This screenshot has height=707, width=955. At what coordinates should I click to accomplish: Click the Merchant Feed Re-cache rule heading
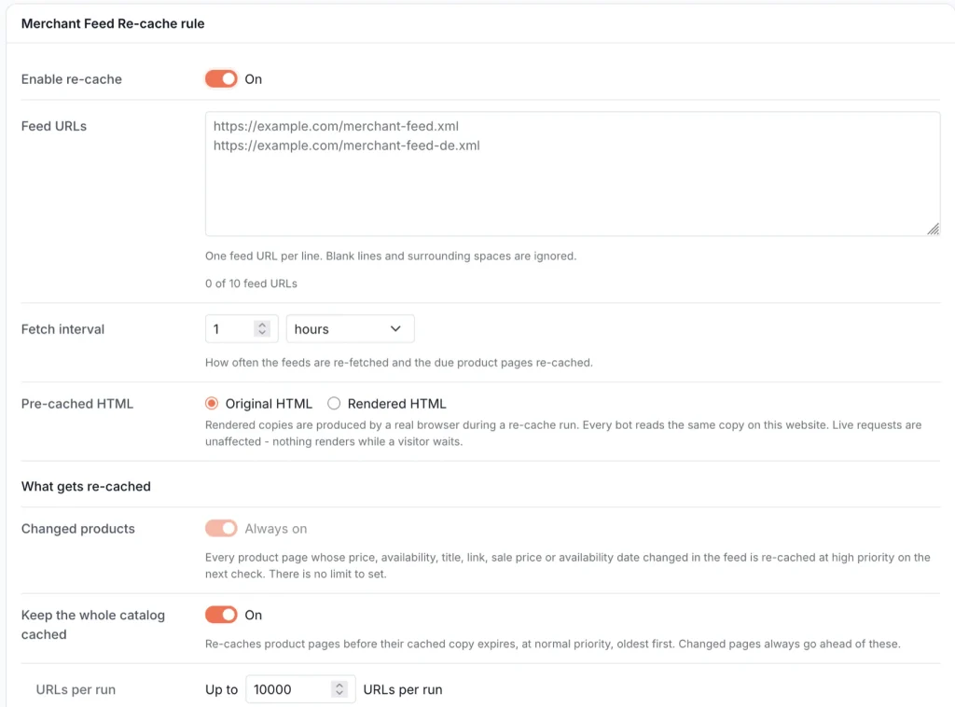(113, 23)
